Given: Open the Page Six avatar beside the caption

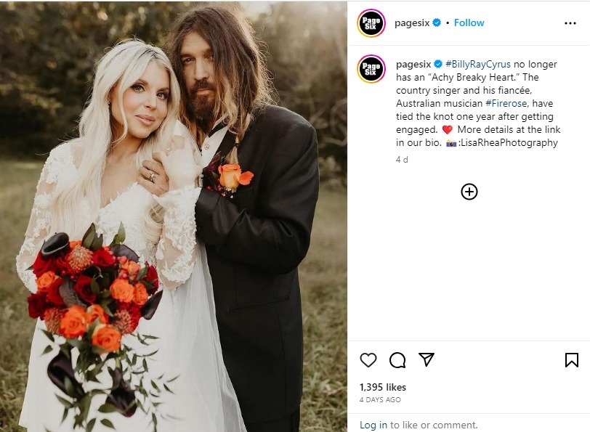Looking at the screenshot, I should tap(371, 68).
